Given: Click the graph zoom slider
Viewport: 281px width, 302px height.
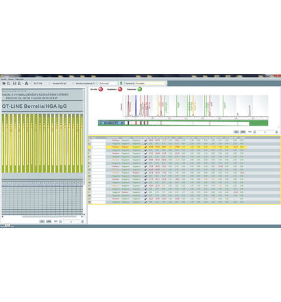Looking at the screenshot, I should (x=265, y=132).
